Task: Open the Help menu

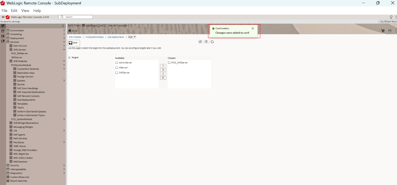Action: (37, 11)
